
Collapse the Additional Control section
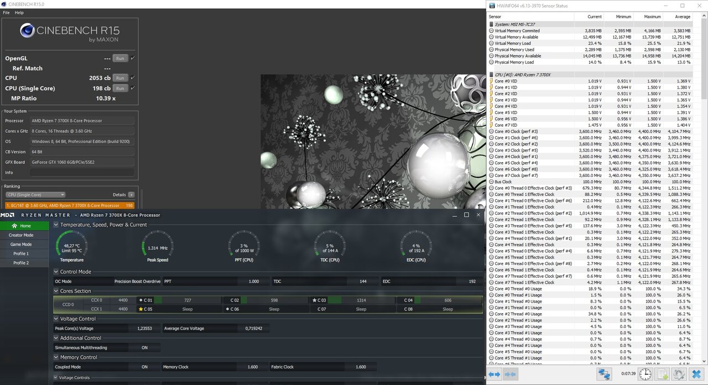pyautogui.click(x=56, y=338)
